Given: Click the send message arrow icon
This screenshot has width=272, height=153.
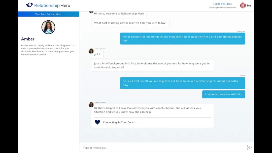Looking at the screenshot, I should click(x=249, y=148).
